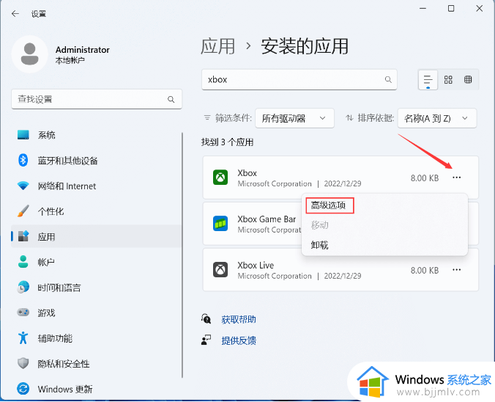Open 应用 settings category
Screen dimensions: 495x402
pyautogui.click(x=96, y=237)
